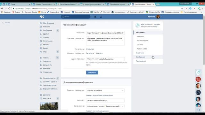Open the forest photo thumbnail in the sidebar
This screenshot has height=115, width=205.
point(49,106)
